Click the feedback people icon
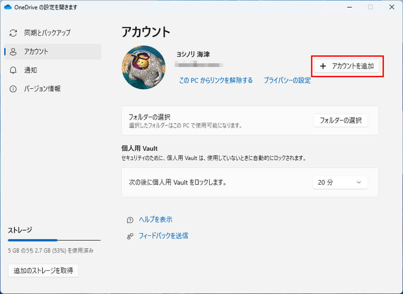The image size is (403, 294). (x=130, y=236)
